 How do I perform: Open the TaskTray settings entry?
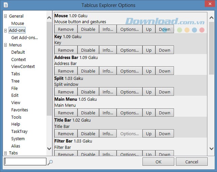point(19,131)
